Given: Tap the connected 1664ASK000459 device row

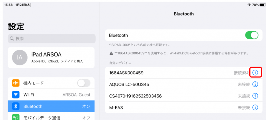Looking at the screenshot, I should (x=156, y=73).
